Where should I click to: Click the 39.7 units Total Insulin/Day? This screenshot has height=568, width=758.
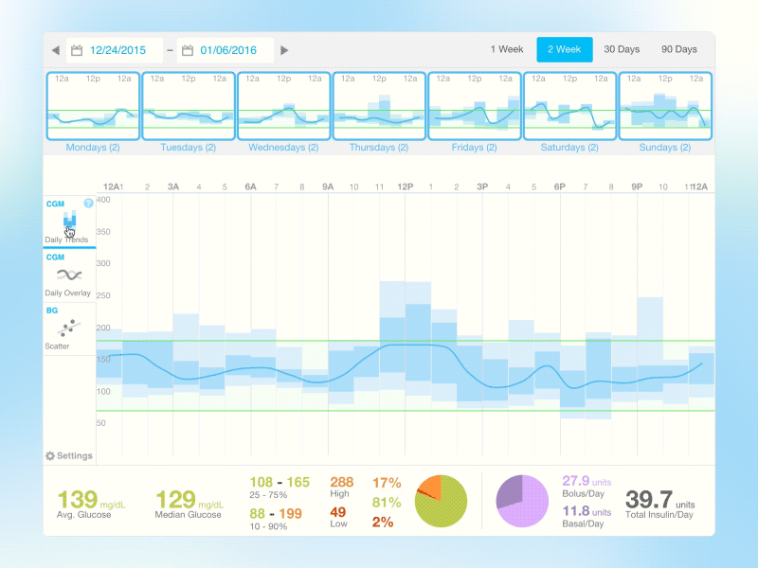(x=659, y=500)
